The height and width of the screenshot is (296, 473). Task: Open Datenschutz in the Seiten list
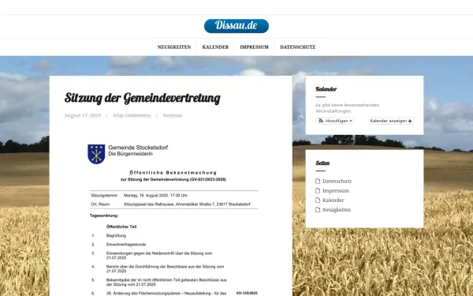(337, 182)
